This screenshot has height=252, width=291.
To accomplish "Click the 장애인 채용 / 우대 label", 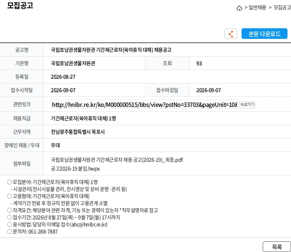I will pyautogui.click(x=22, y=145).
